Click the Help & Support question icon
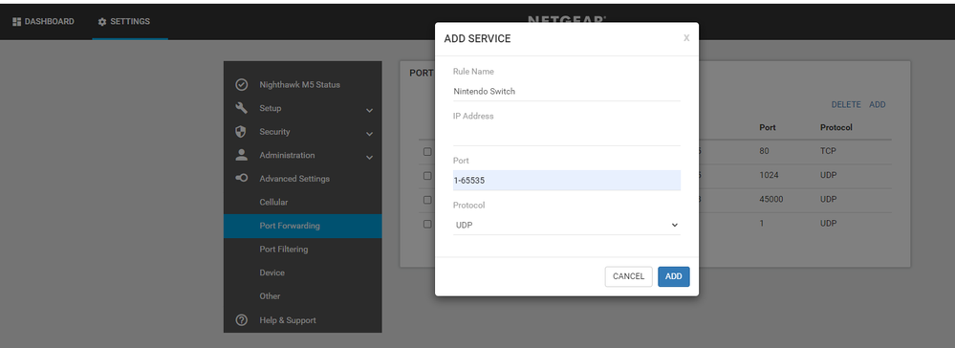Viewport: 955px width, 348px height. click(241, 320)
